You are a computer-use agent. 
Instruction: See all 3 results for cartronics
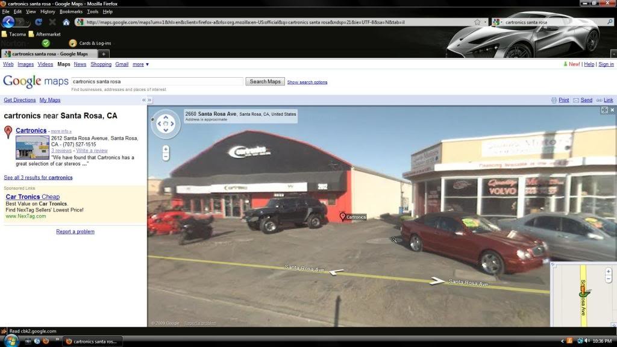point(38,178)
